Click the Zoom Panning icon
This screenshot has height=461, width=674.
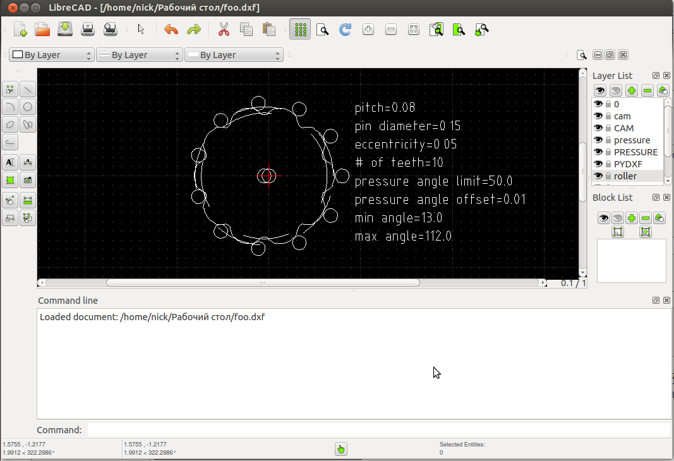482,29
